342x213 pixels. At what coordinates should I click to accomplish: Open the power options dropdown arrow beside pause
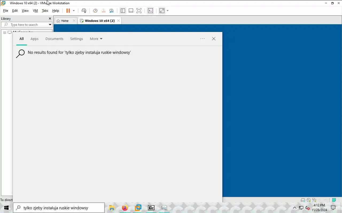coord(74,11)
